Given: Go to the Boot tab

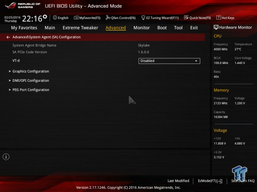Looking at the screenshot, I should [162, 28].
